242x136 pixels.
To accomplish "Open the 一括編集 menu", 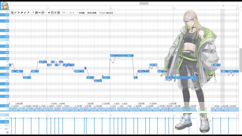I will (81, 13).
